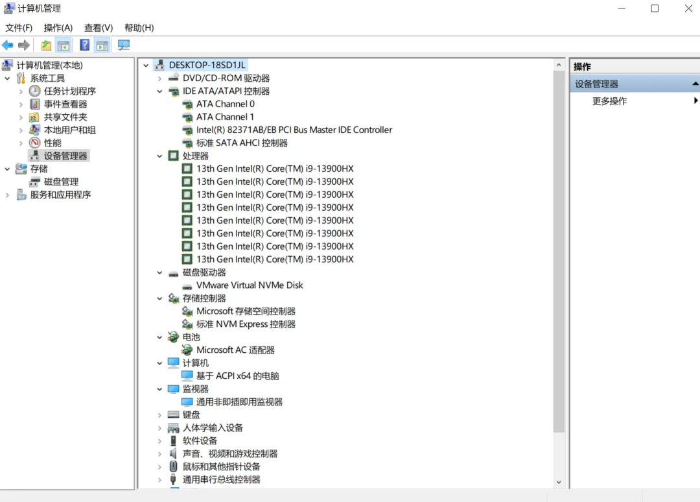Click 更多操作 in the actions pane

pos(609,101)
